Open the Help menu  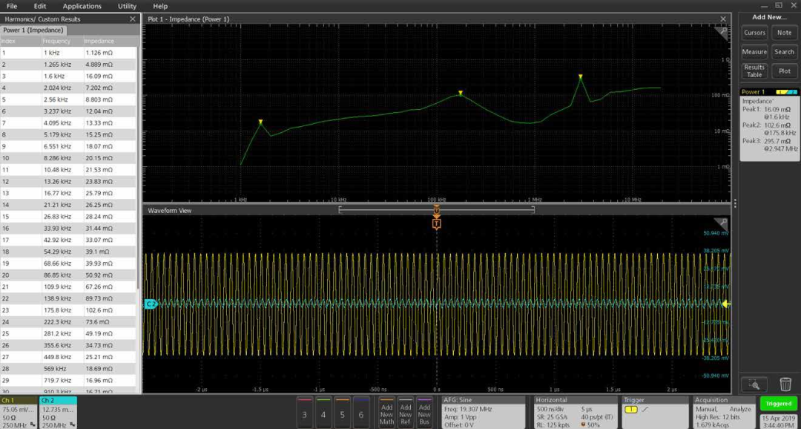tap(160, 6)
